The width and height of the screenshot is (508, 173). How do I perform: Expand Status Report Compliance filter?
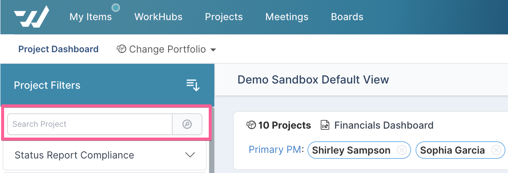click(104, 155)
